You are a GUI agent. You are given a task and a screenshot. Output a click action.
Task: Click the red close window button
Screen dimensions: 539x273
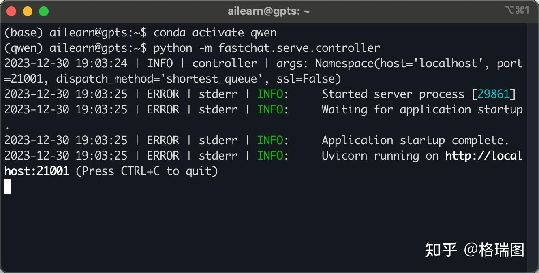pyautogui.click(x=11, y=11)
